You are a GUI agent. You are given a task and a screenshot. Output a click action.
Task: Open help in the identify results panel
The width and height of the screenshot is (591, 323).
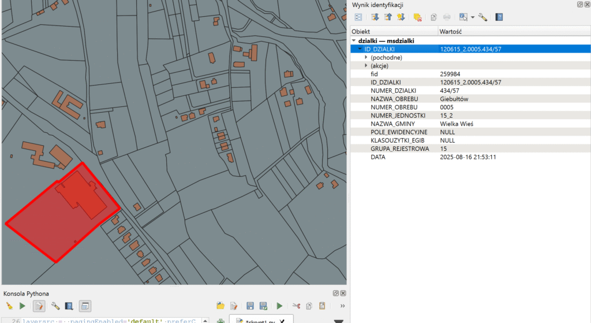tap(499, 17)
